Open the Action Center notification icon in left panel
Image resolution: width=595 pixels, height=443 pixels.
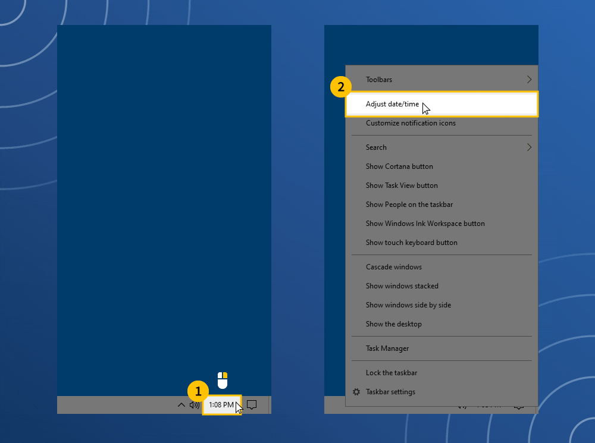point(252,405)
